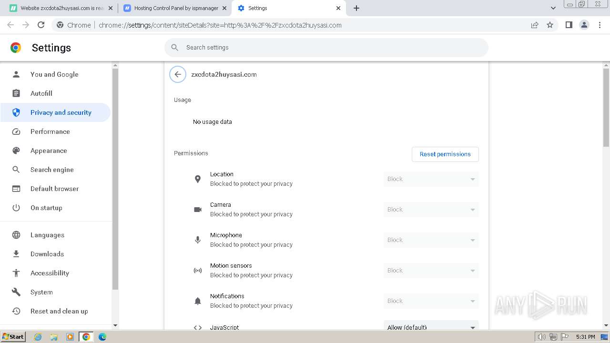The height and width of the screenshot is (343, 610).
Task: Click the Notifications bell icon
Action: click(198, 301)
